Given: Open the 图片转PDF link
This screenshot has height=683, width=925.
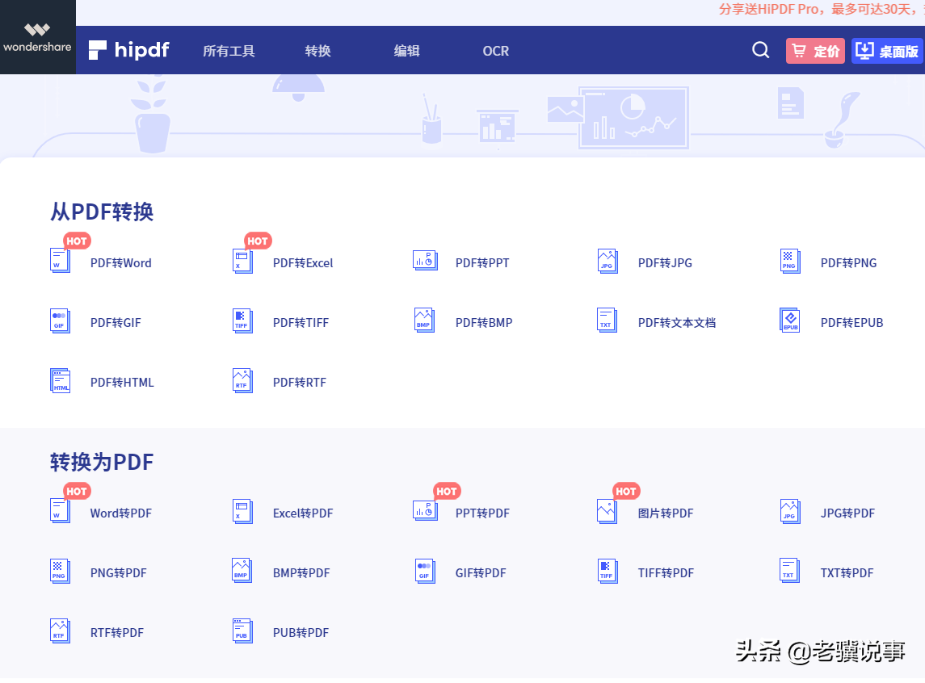Looking at the screenshot, I should pos(666,514).
